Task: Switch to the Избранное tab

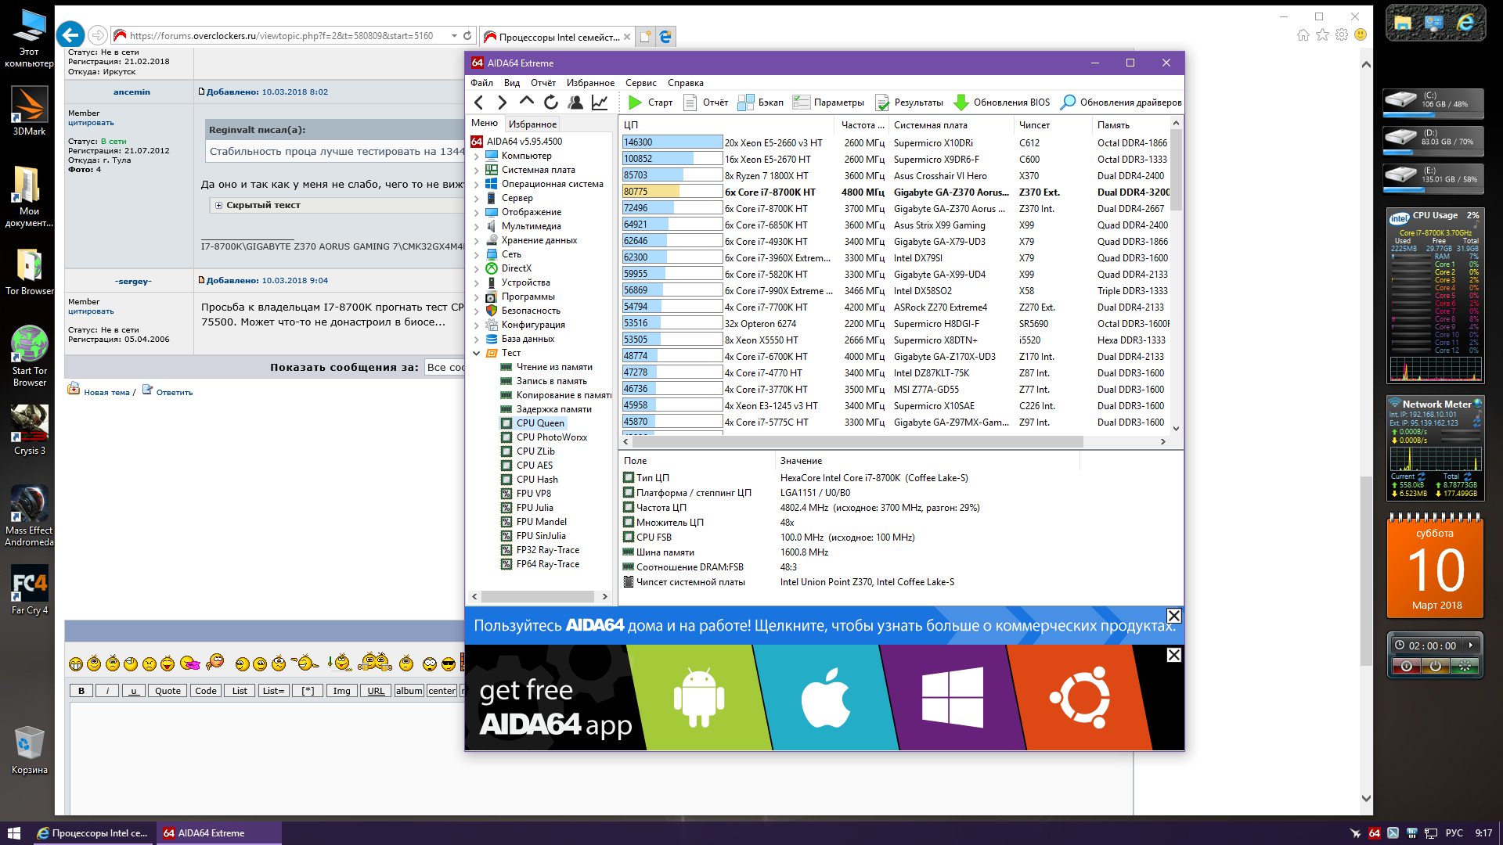Action: 532,124
